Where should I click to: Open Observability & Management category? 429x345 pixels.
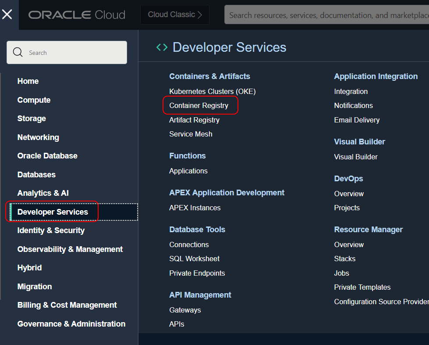(x=70, y=249)
